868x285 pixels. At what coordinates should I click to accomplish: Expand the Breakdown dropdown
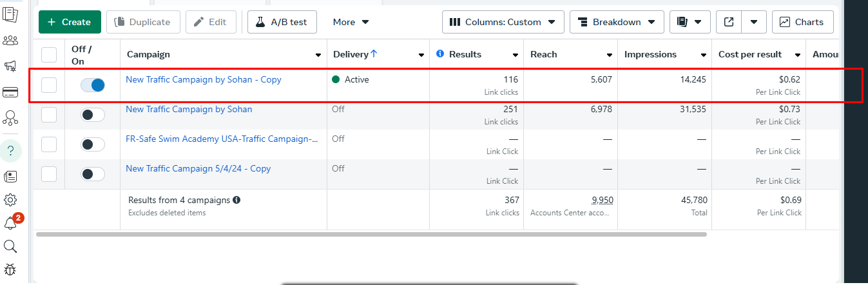click(x=617, y=22)
